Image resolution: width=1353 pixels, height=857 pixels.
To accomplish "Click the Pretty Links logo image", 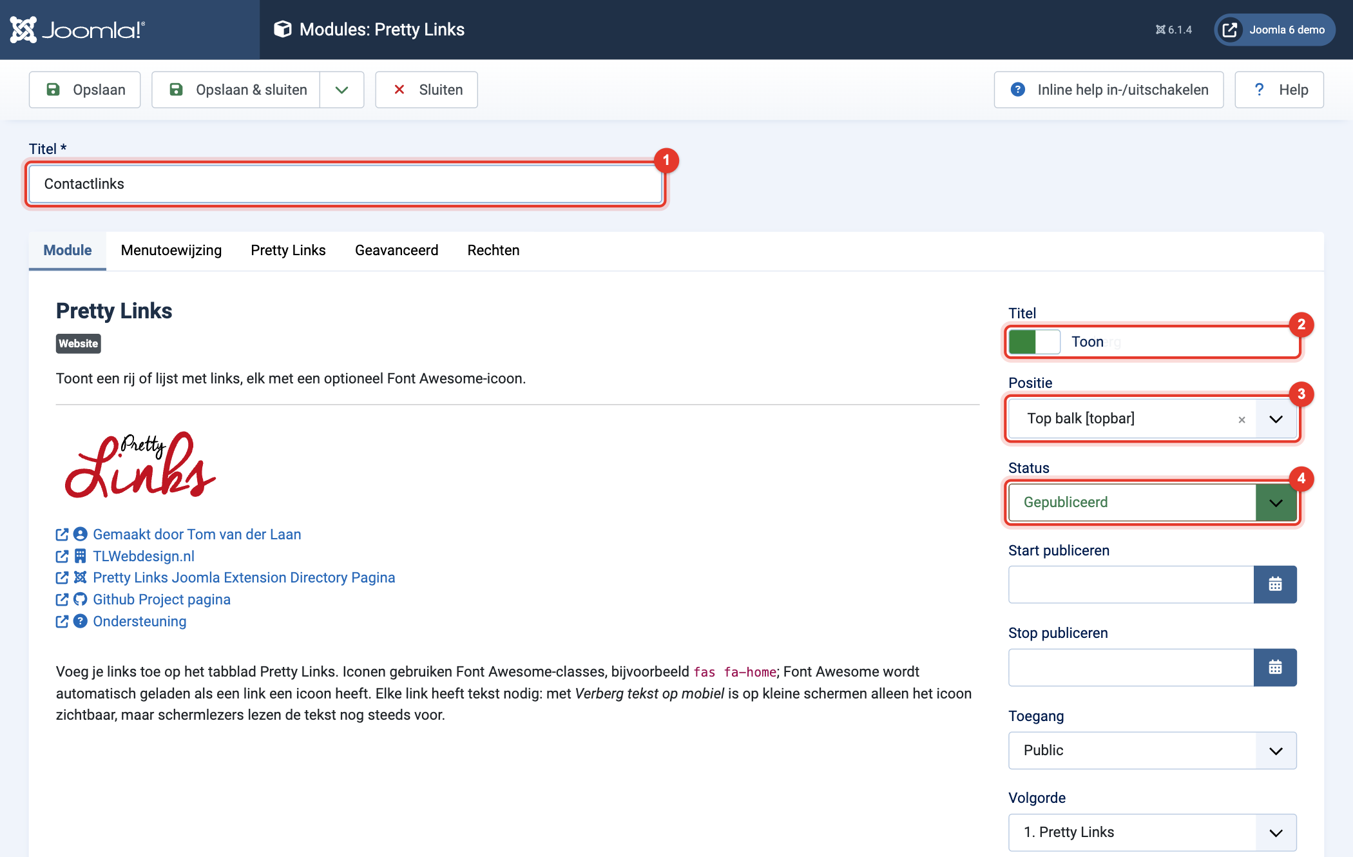I will point(140,465).
